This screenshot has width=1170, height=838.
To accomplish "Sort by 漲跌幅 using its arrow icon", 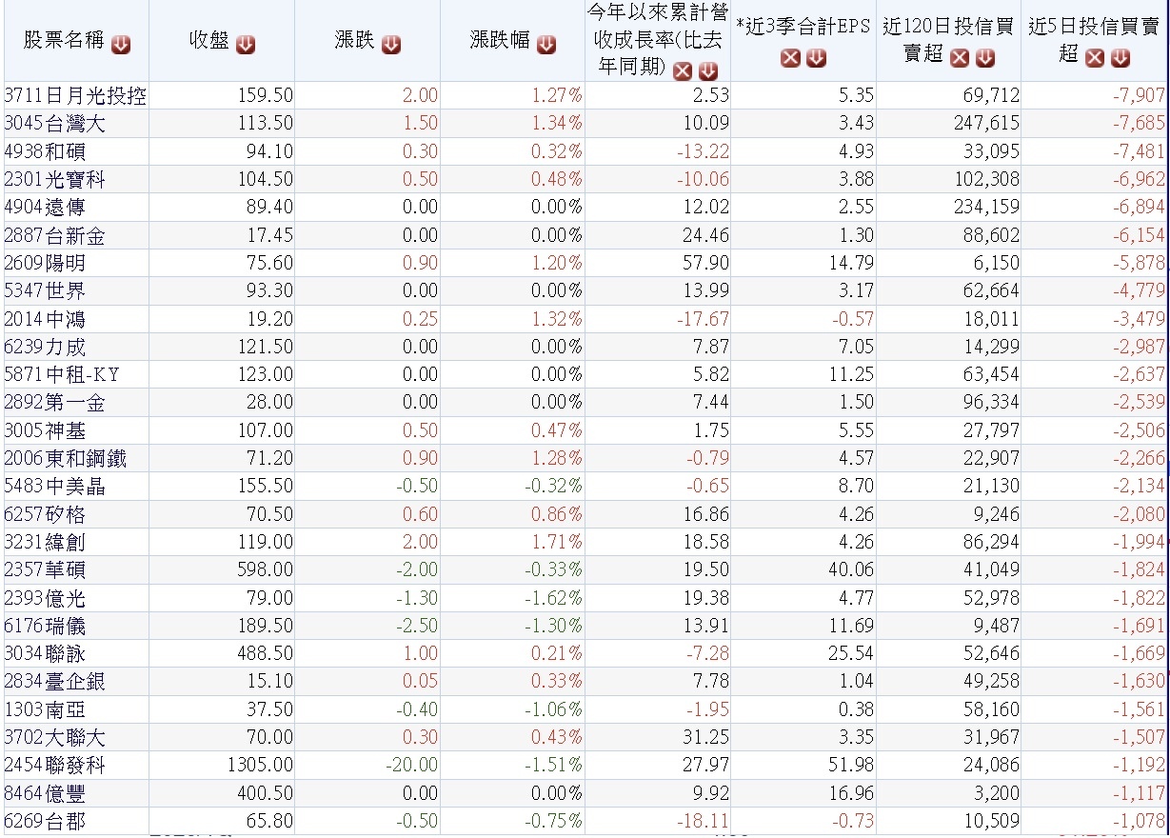I will [x=545, y=44].
